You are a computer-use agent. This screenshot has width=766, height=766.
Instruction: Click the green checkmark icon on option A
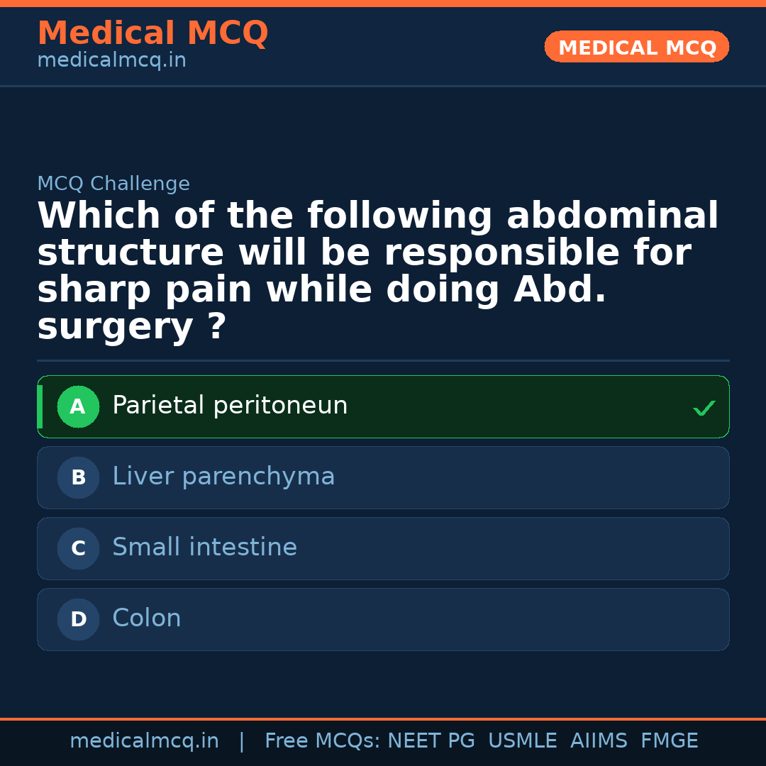point(704,407)
